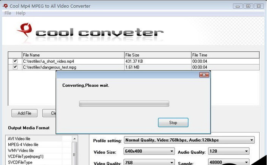Click the conversion progress bar

pos(124,104)
